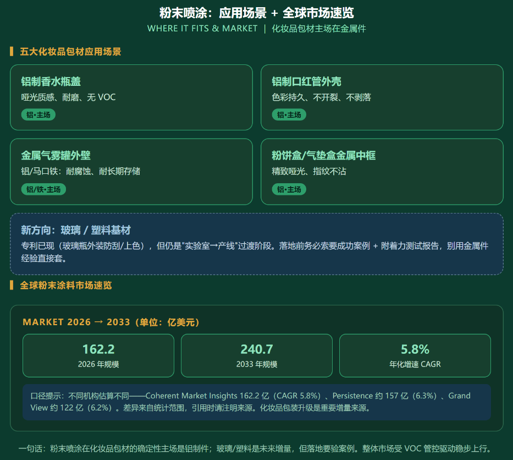513x460 pixels.
Task: Select the footer sentence starting 一句话
Action: [x=255, y=448]
